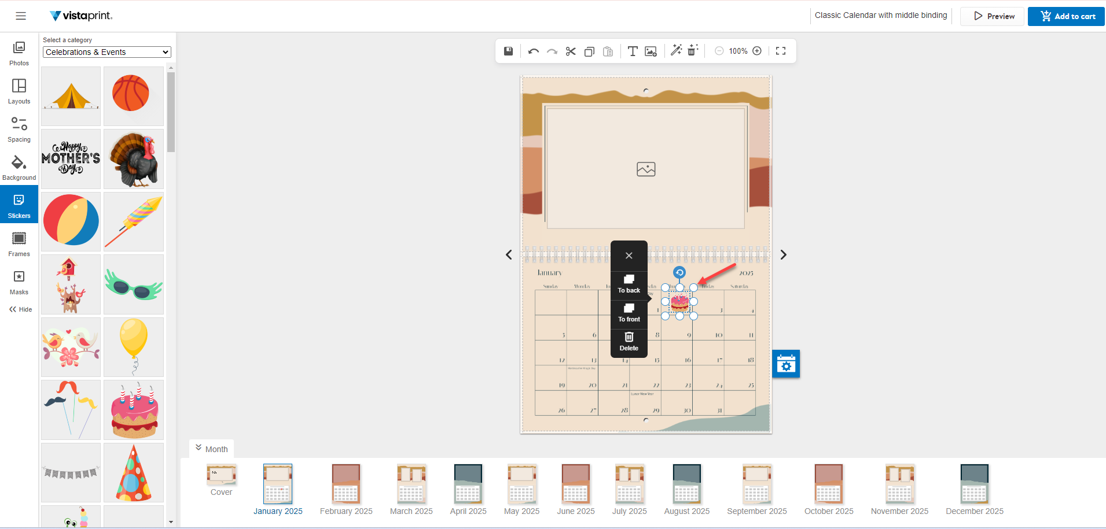Zoom out with the minus button
The image size is (1106, 529).
point(719,51)
